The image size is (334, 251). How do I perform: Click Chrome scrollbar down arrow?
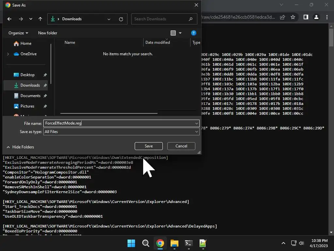point(331,232)
